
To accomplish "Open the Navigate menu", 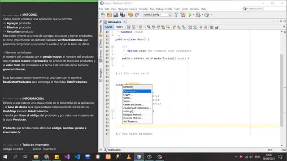I will 123,9.
